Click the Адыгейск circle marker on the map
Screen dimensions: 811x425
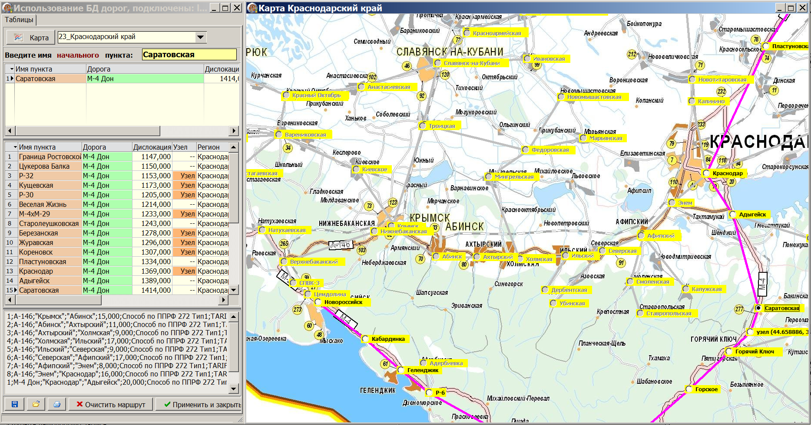(733, 215)
